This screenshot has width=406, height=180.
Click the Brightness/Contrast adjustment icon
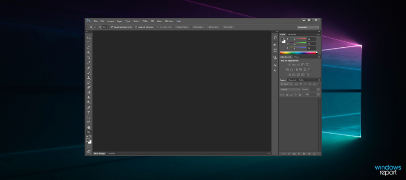(x=289, y=65)
